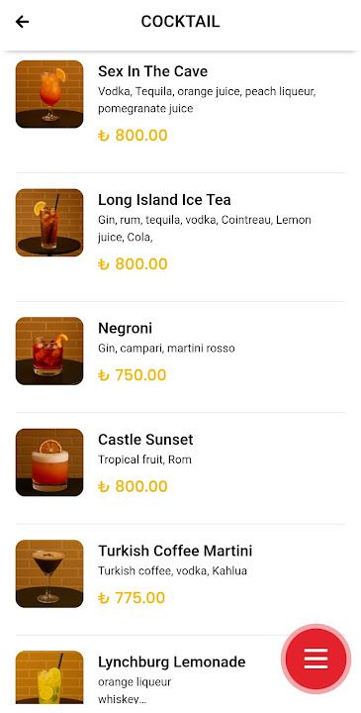Tap the Turkish coffee, vodka, Kahlua text
Screen dimensions: 361x713
[x=172, y=571]
